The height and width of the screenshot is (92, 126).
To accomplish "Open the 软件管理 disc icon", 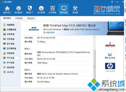I will click(41, 10).
